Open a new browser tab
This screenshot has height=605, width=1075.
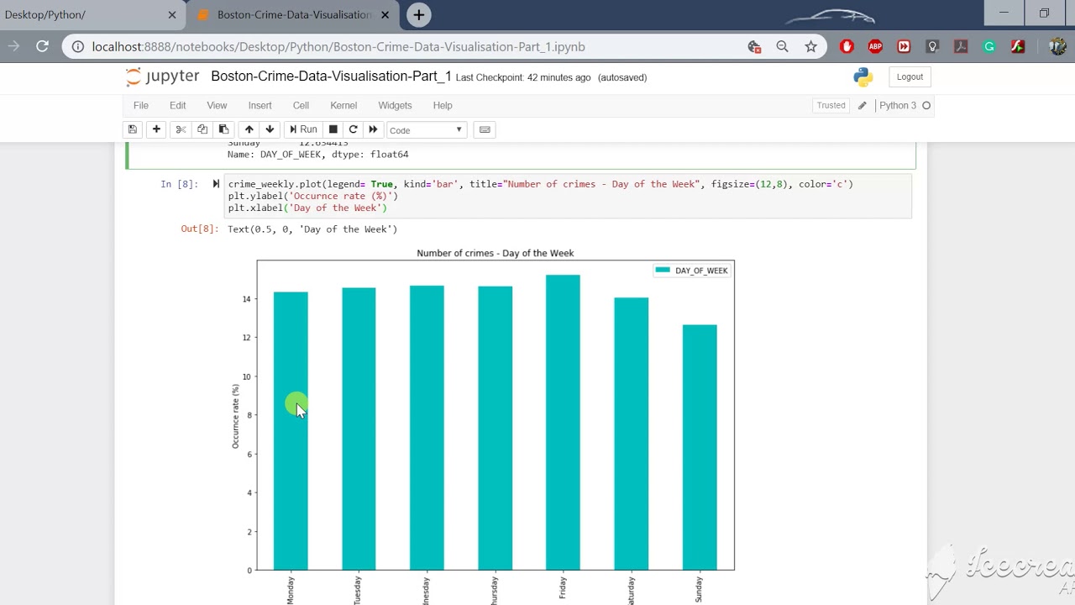coord(418,14)
